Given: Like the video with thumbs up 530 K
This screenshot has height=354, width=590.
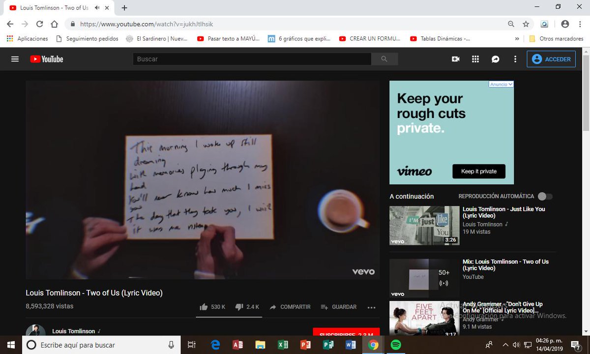Looking at the screenshot, I should pyautogui.click(x=212, y=307).
